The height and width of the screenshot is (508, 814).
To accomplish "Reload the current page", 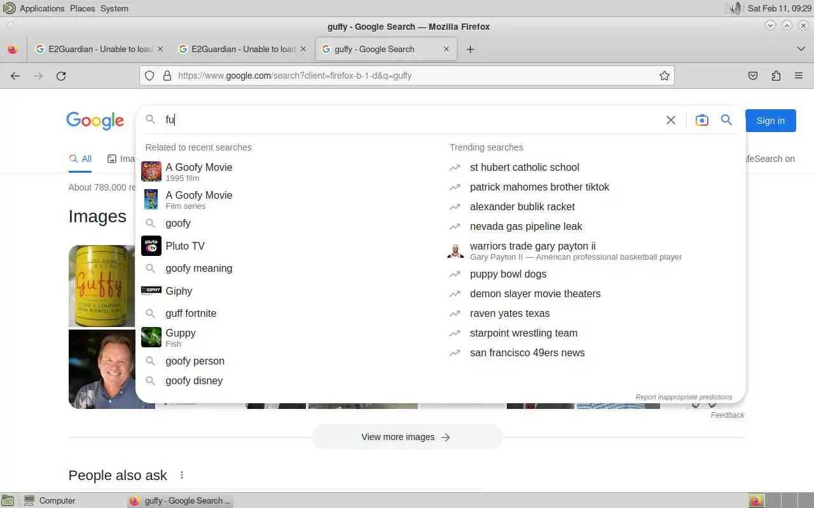I will 61,76.
